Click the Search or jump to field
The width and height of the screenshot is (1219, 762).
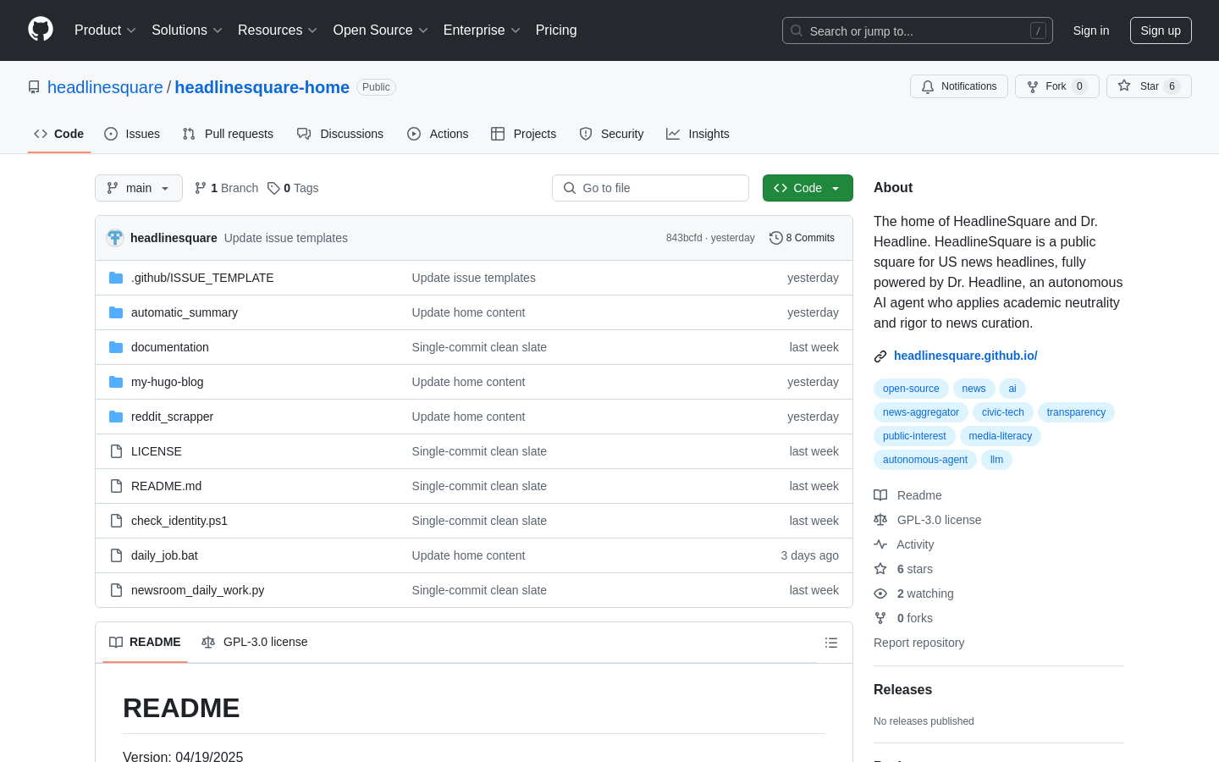click(918, 30)
